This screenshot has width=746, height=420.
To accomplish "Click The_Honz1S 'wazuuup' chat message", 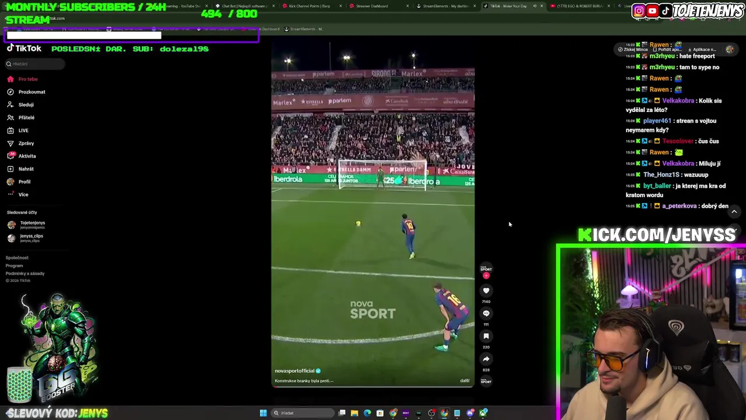I will (667, 174).
